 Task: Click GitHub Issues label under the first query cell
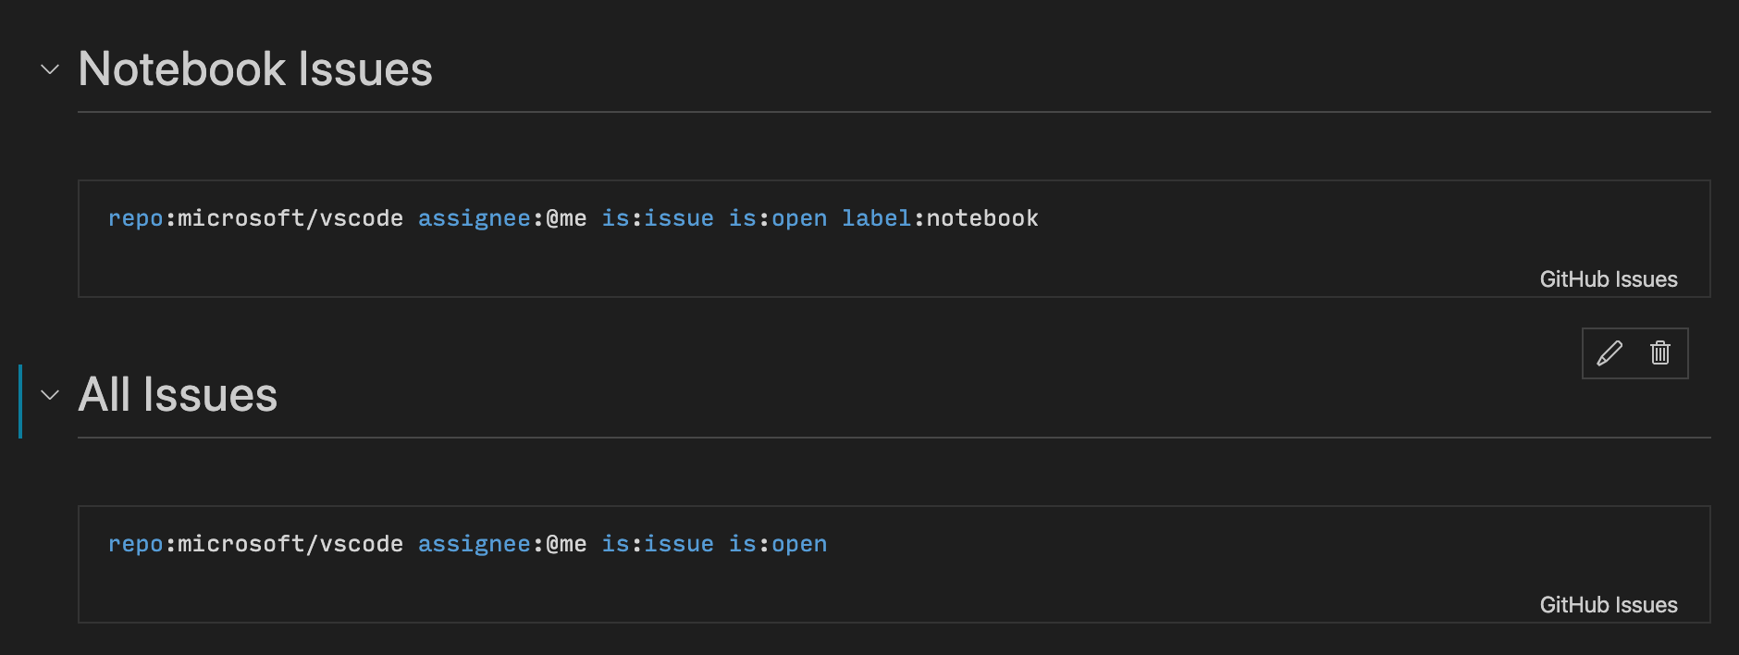(x=1608, y=279)
